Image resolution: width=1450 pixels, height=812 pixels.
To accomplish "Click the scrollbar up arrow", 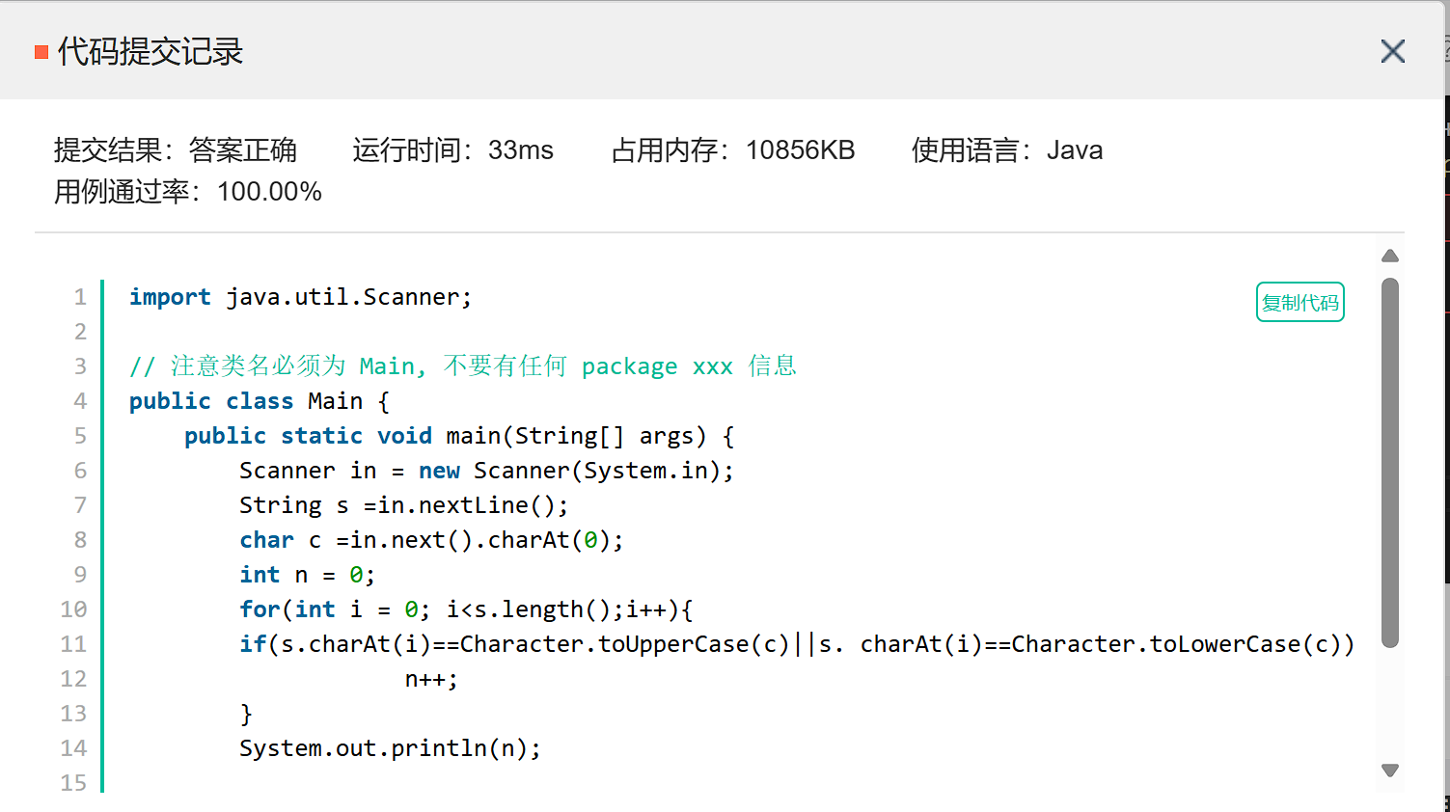I will (1390, 255).
